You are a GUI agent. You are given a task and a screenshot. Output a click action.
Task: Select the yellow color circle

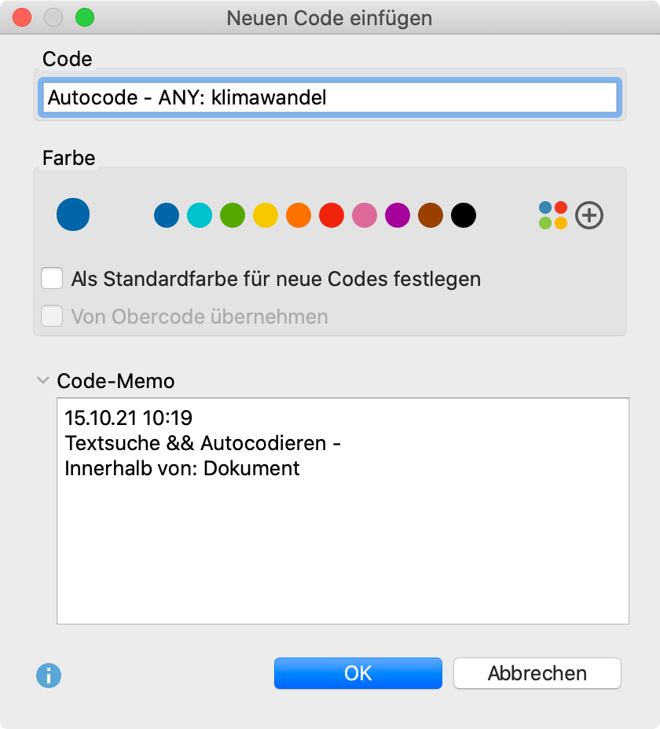pos(266,215)
